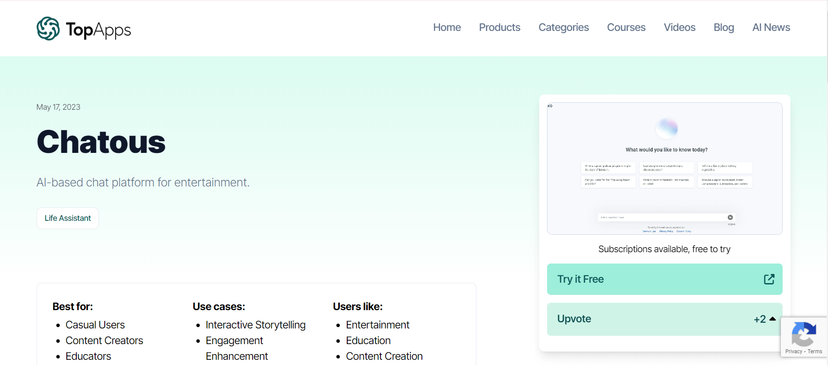Click Subscriptions available, free to try text
Image resolution: width=828 pixels, height=365 pixels.
pyautogui.click(x=664, y=249)
